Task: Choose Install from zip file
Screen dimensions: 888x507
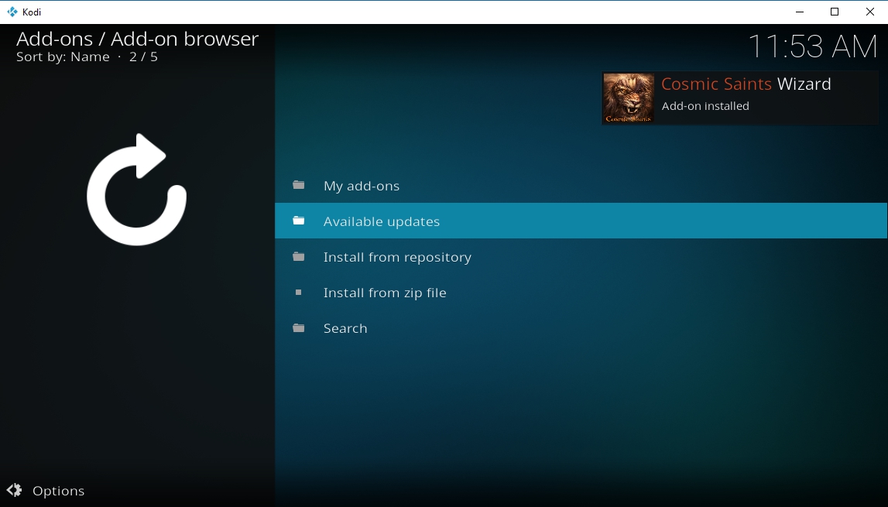Action: click(x=581, y=293)
